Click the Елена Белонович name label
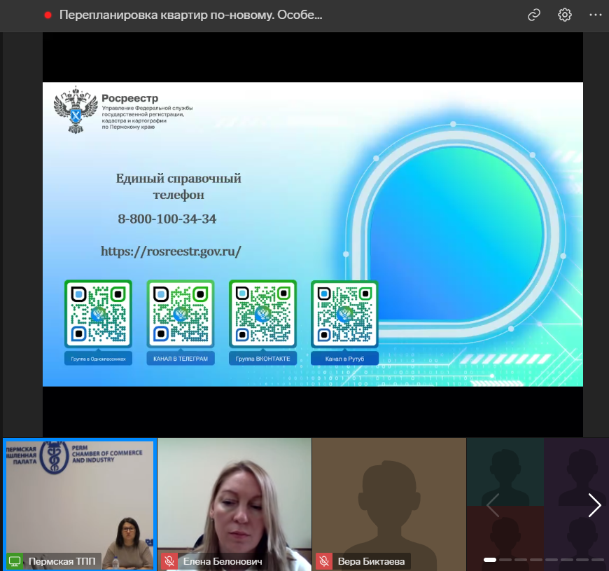 pos(223,561)
